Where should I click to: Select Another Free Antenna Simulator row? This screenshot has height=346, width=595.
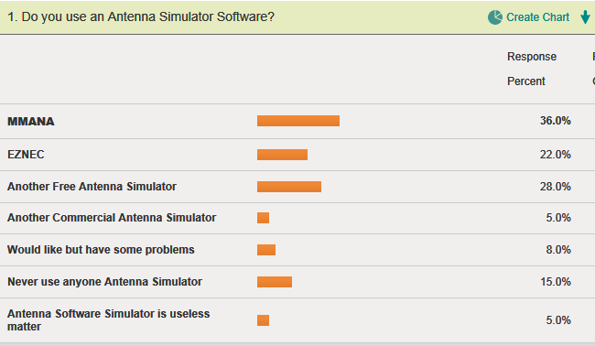(297, 187)
